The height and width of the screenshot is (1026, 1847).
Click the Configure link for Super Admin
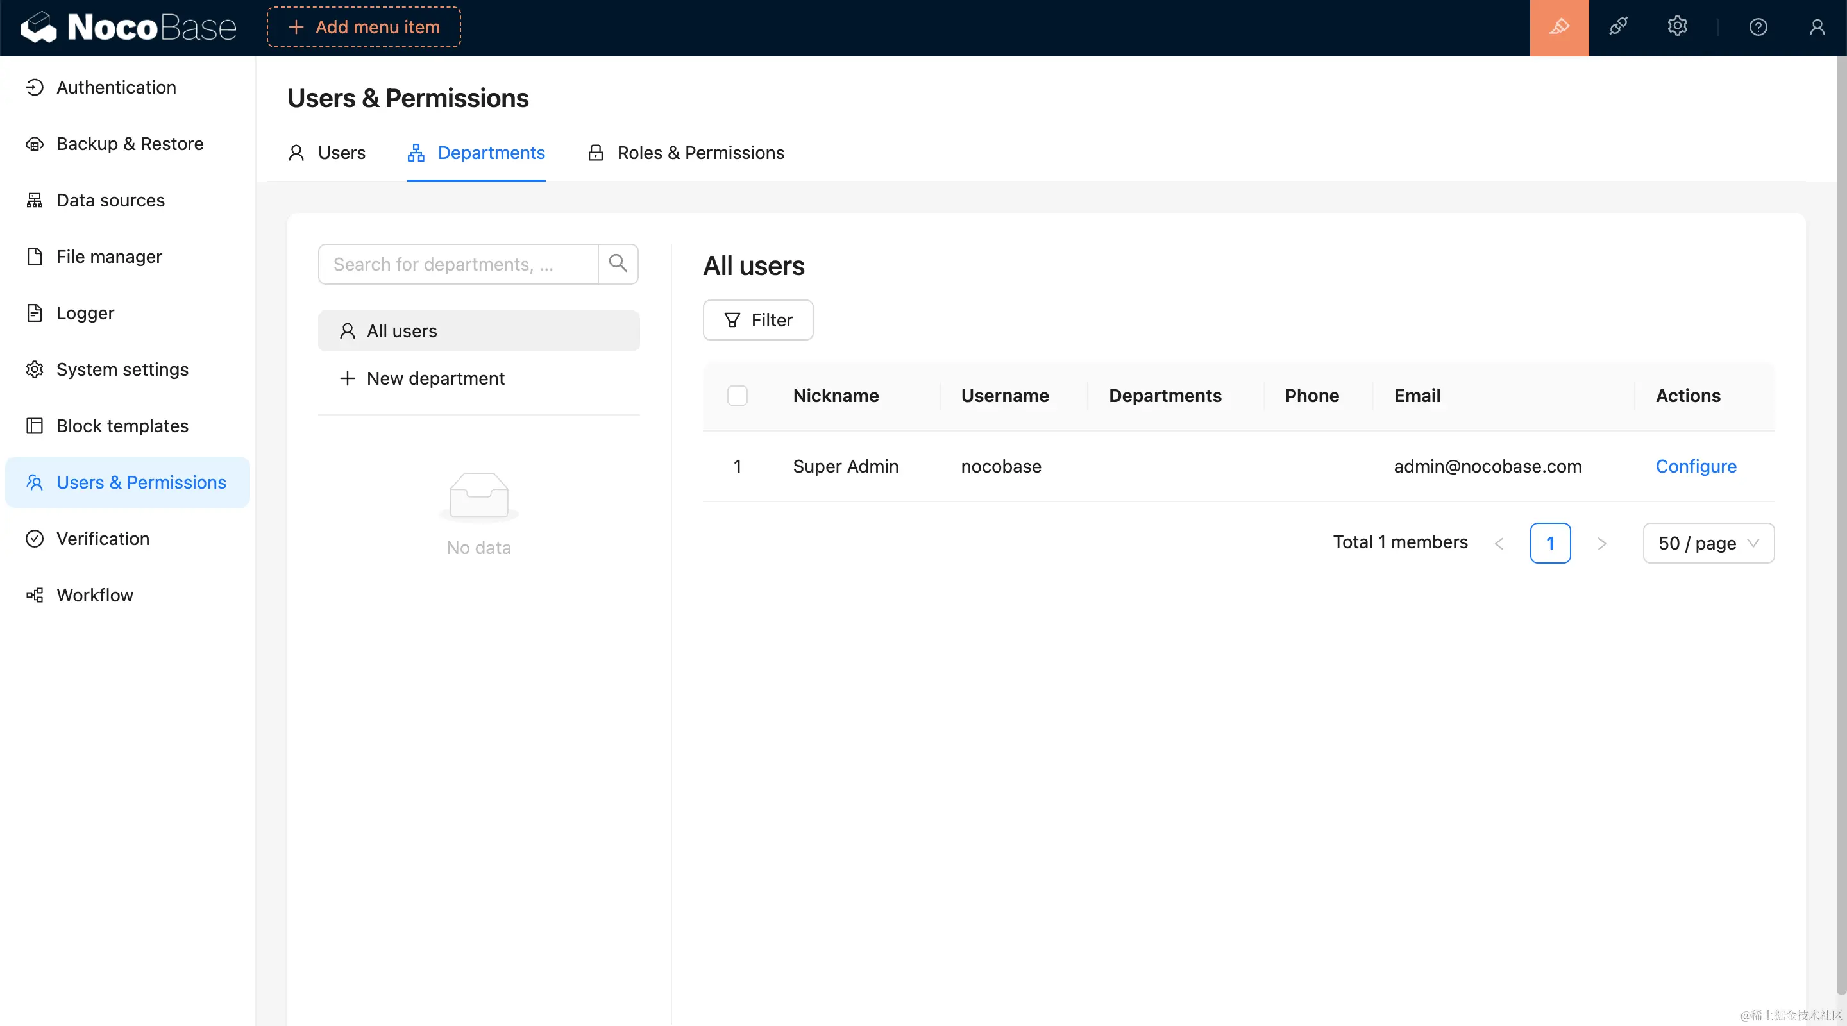click(1696, 466)
